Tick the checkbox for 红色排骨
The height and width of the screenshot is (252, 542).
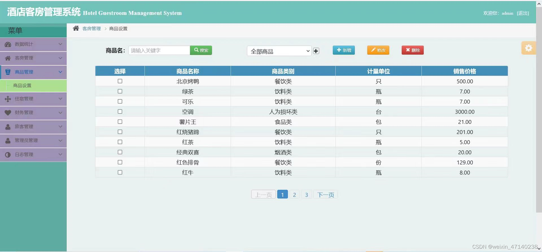click(120, 162)
